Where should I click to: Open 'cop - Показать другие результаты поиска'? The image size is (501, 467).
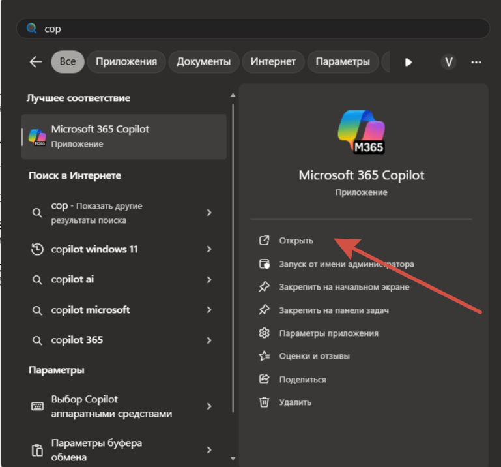point(124,213)
